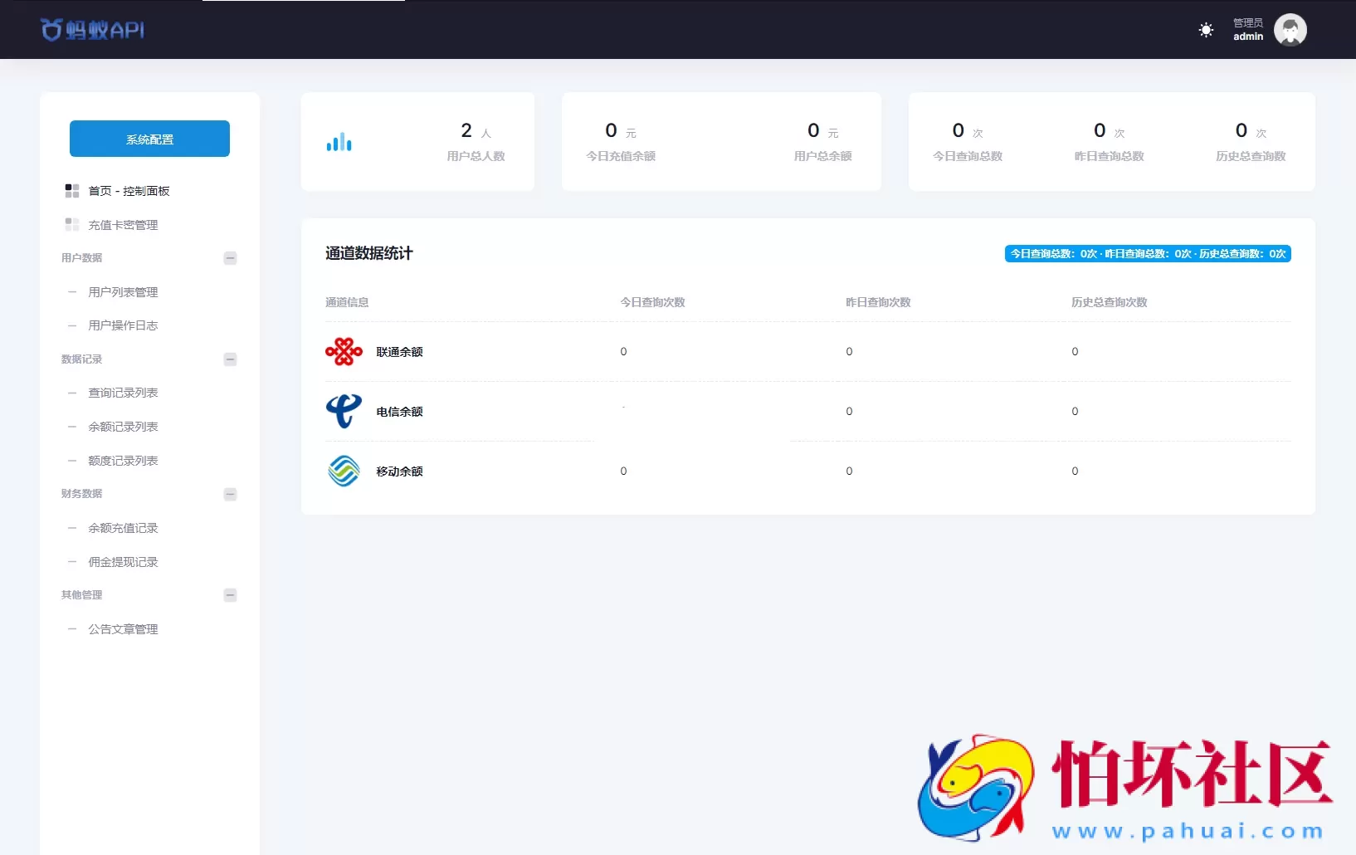Click the 蚂蚁API logo
1356x855 pixels.
[x=92, y=29]
